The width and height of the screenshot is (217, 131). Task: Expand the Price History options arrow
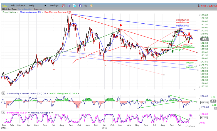[18, 12]
